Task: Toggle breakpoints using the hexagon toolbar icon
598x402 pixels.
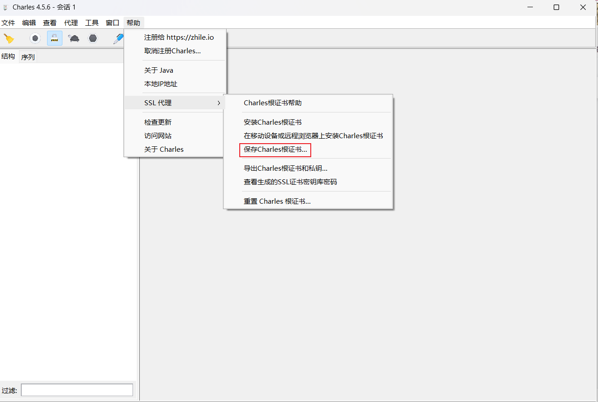Action: point(93,38)
